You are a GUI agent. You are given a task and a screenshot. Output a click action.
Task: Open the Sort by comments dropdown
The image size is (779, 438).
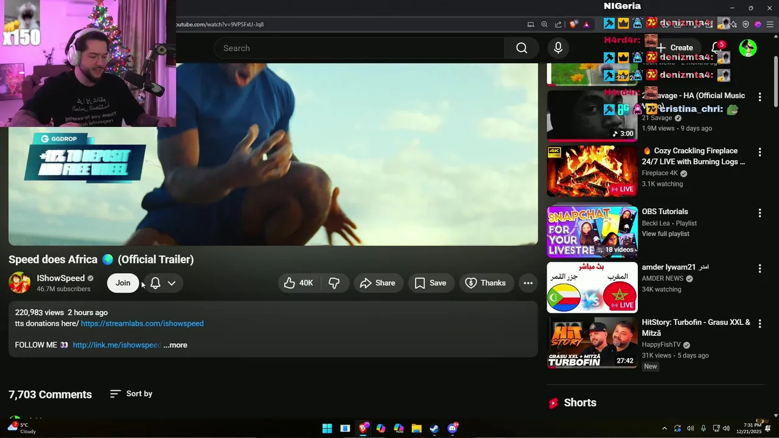pyautogui.click(x=131, y=394)
